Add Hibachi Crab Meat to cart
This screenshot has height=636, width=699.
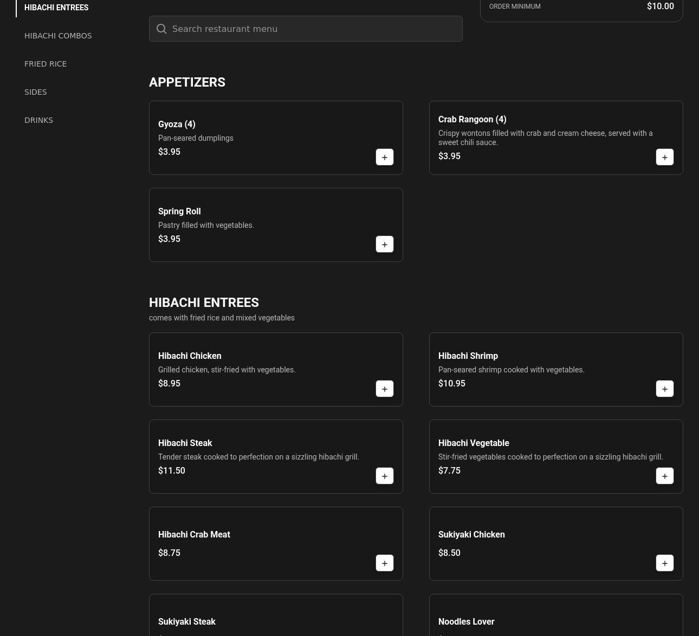[x=385, y=563]
